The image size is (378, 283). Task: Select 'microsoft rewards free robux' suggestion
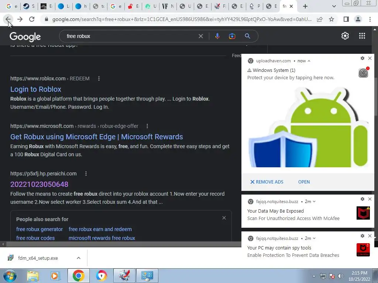click(x=102, y=238)
